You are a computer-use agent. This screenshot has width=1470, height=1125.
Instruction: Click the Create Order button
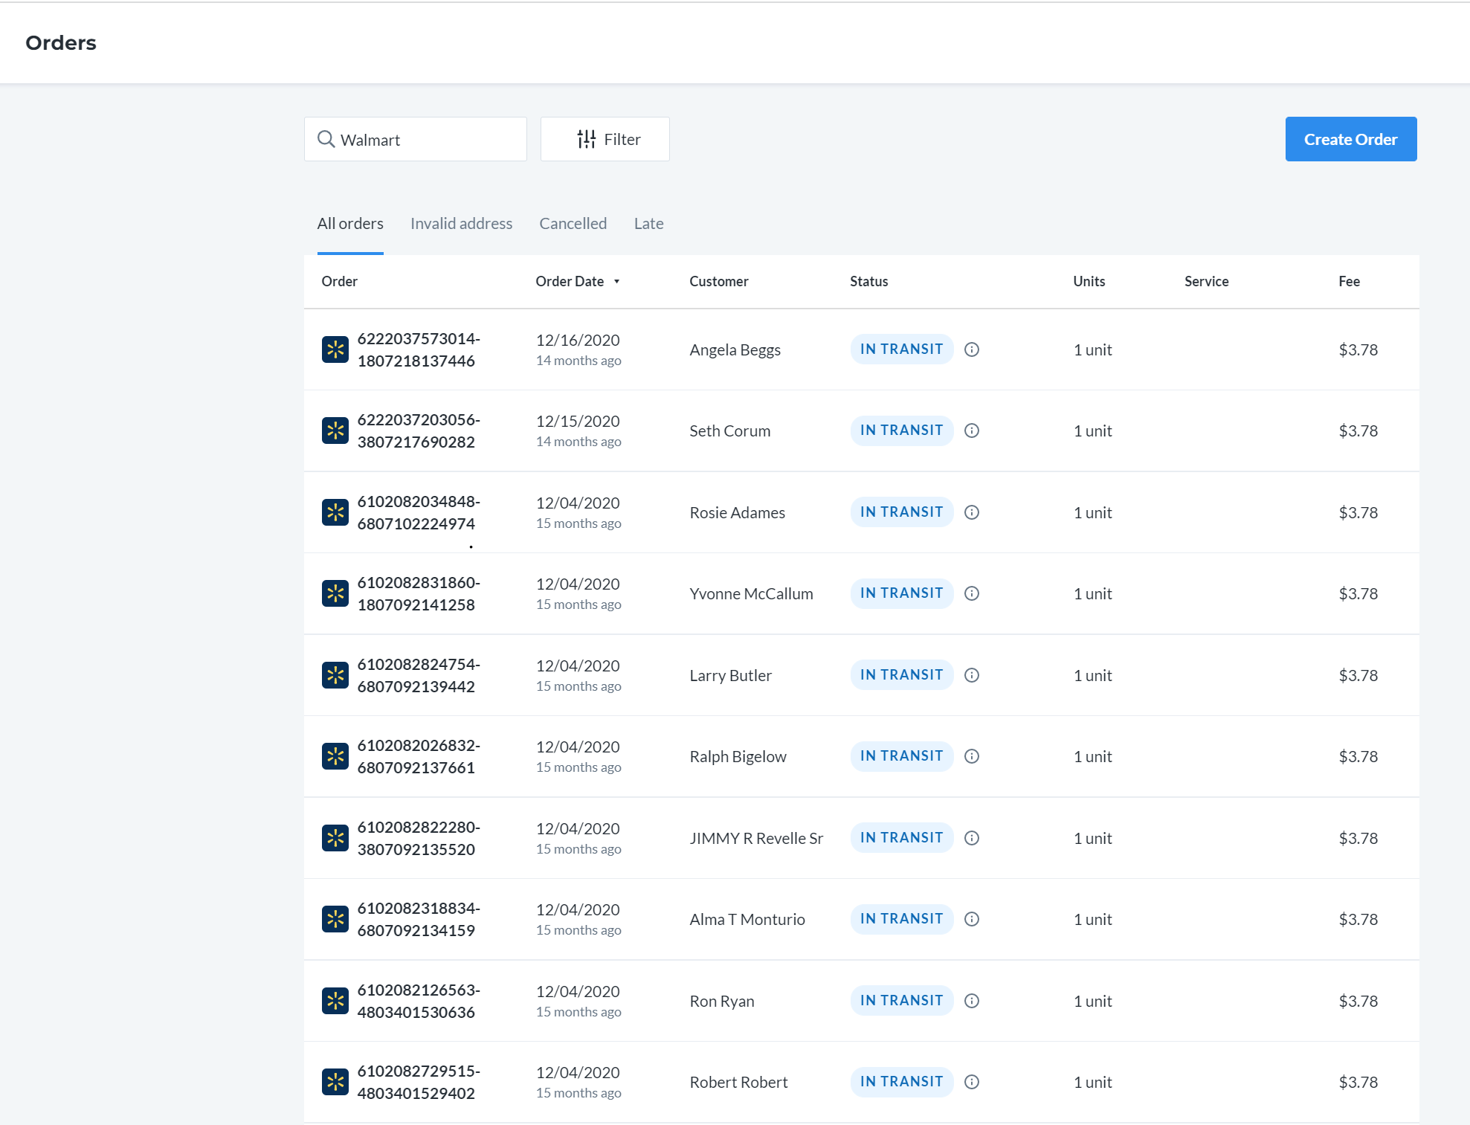point(1351,139)
